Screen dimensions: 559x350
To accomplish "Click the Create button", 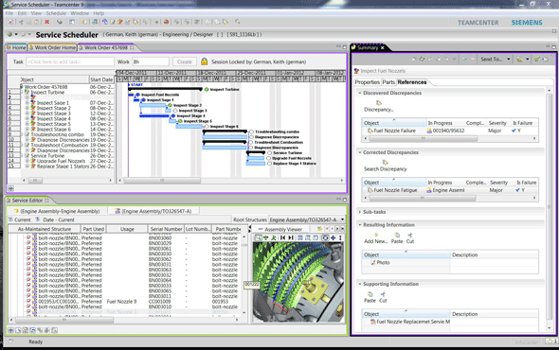I will [185, 61].
